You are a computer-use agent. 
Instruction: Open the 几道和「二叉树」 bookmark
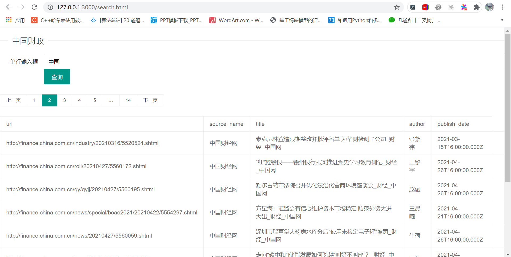414,20
